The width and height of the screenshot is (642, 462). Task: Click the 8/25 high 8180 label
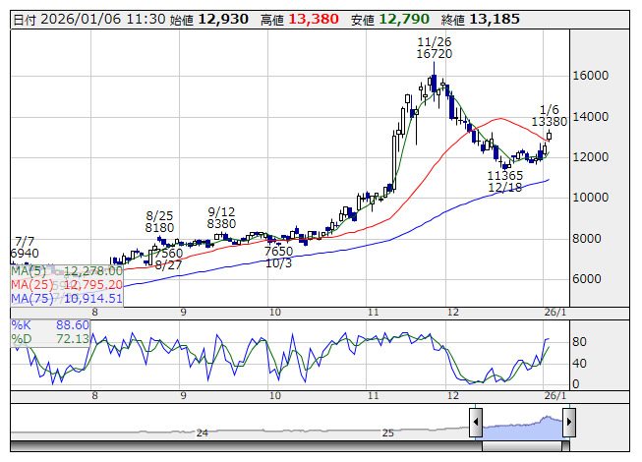pyautogui.click(x=159, y=221)
